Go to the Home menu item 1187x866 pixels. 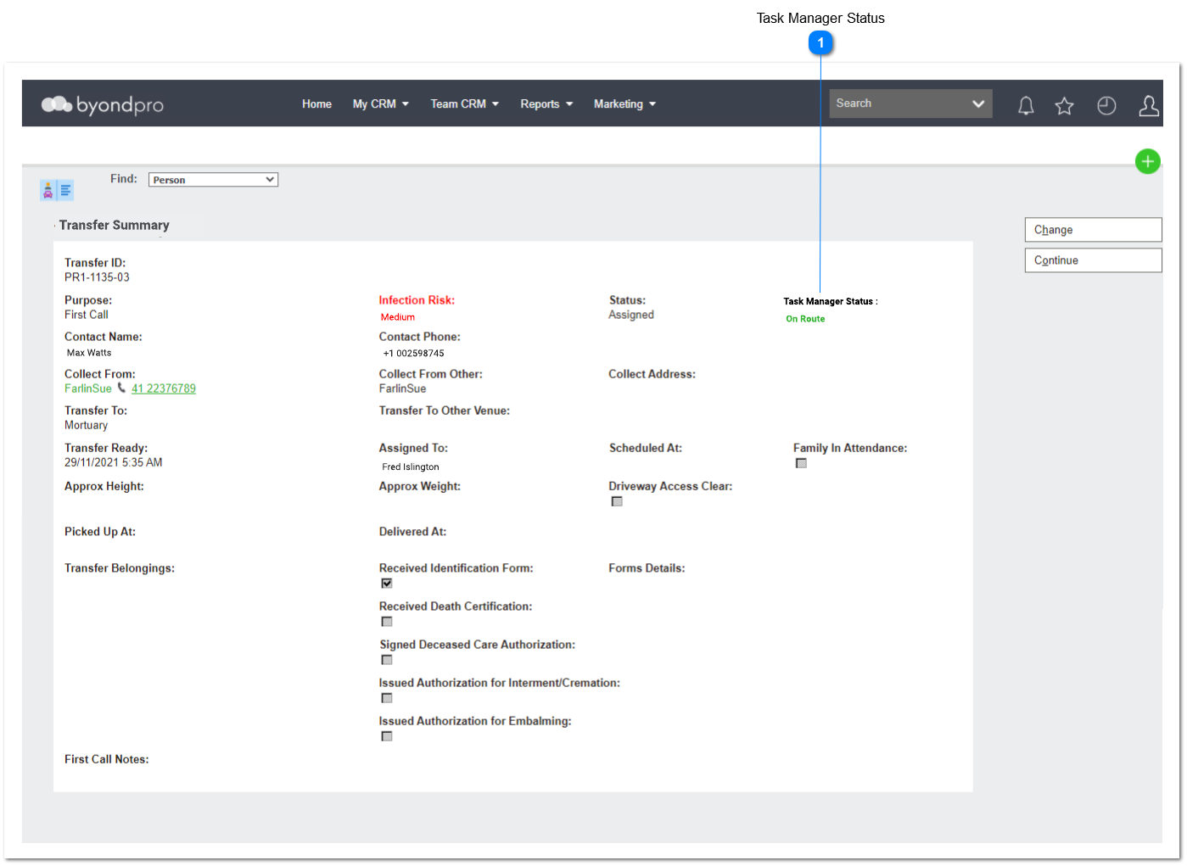point(316,104)
